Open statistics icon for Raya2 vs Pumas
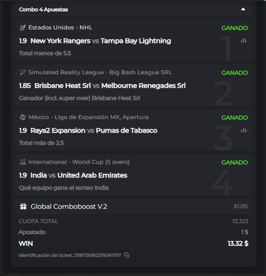The height and width of the screenshot is (276, 266). (244, 130)
